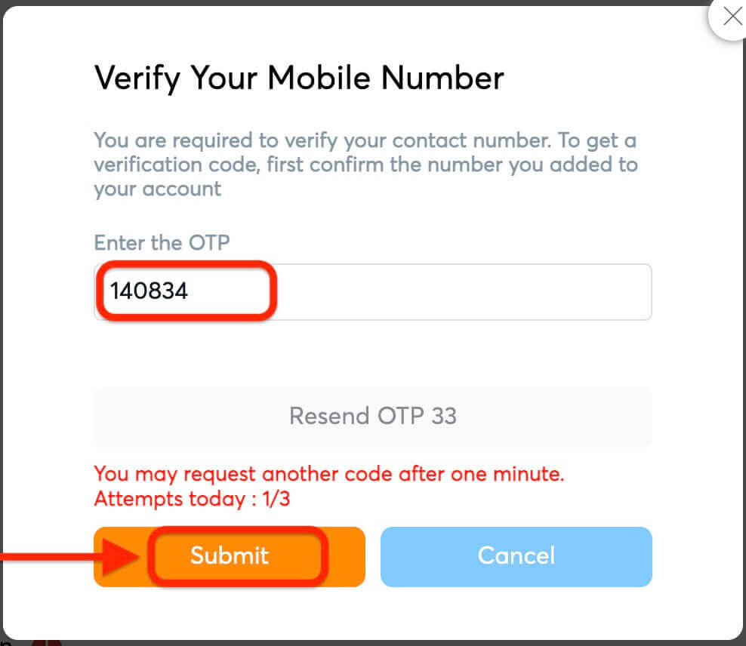Abort verification via Cancel
Image resolution: width=746 pixels, height=646 pixels.
click(516, 556)
